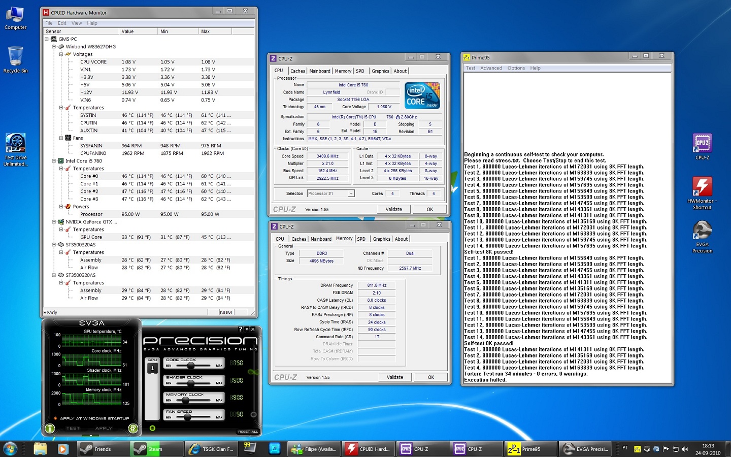The height and width of the screenshot is (457, 731).
Task: Click the Precision help question mark icon
Action: pyautogui.click(x=240, y=329)
